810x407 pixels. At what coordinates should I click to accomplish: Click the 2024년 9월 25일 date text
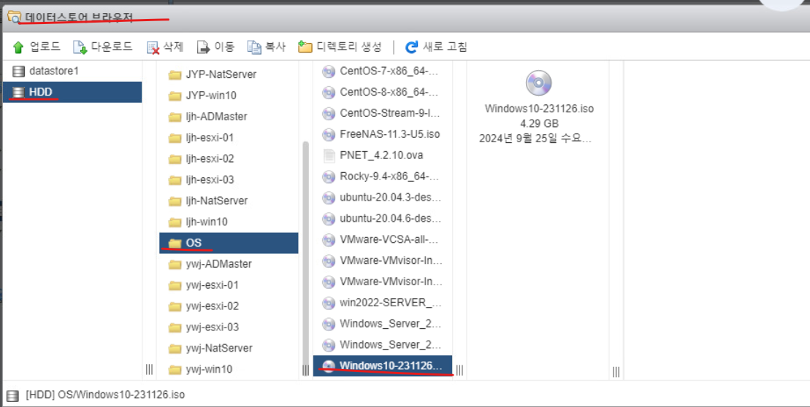pos(535,139)
